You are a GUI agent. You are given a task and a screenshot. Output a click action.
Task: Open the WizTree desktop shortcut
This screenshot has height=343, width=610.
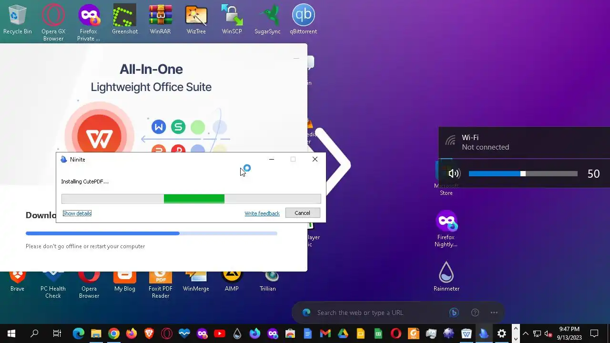pyautogui.click(x=196, y=19)
